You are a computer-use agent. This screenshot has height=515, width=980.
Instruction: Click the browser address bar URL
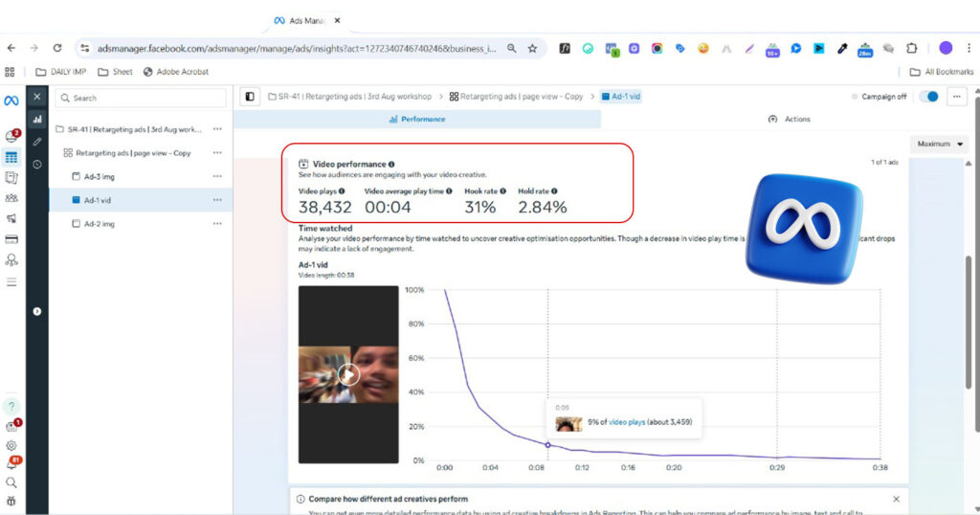[297, 48]
